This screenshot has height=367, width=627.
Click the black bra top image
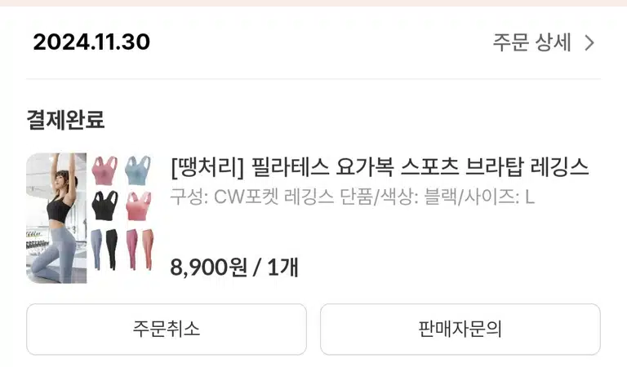[x=104, y=206]
